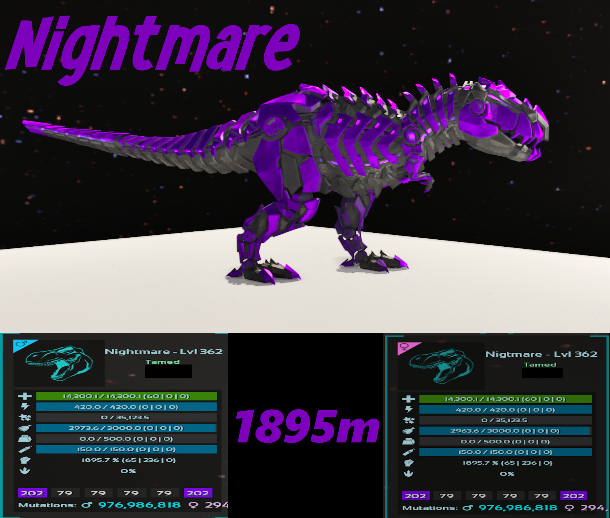The height and width of the screenshot is (518, 610).
Task: Click the weight icon in male panel
Action: [x=25, y=439]
